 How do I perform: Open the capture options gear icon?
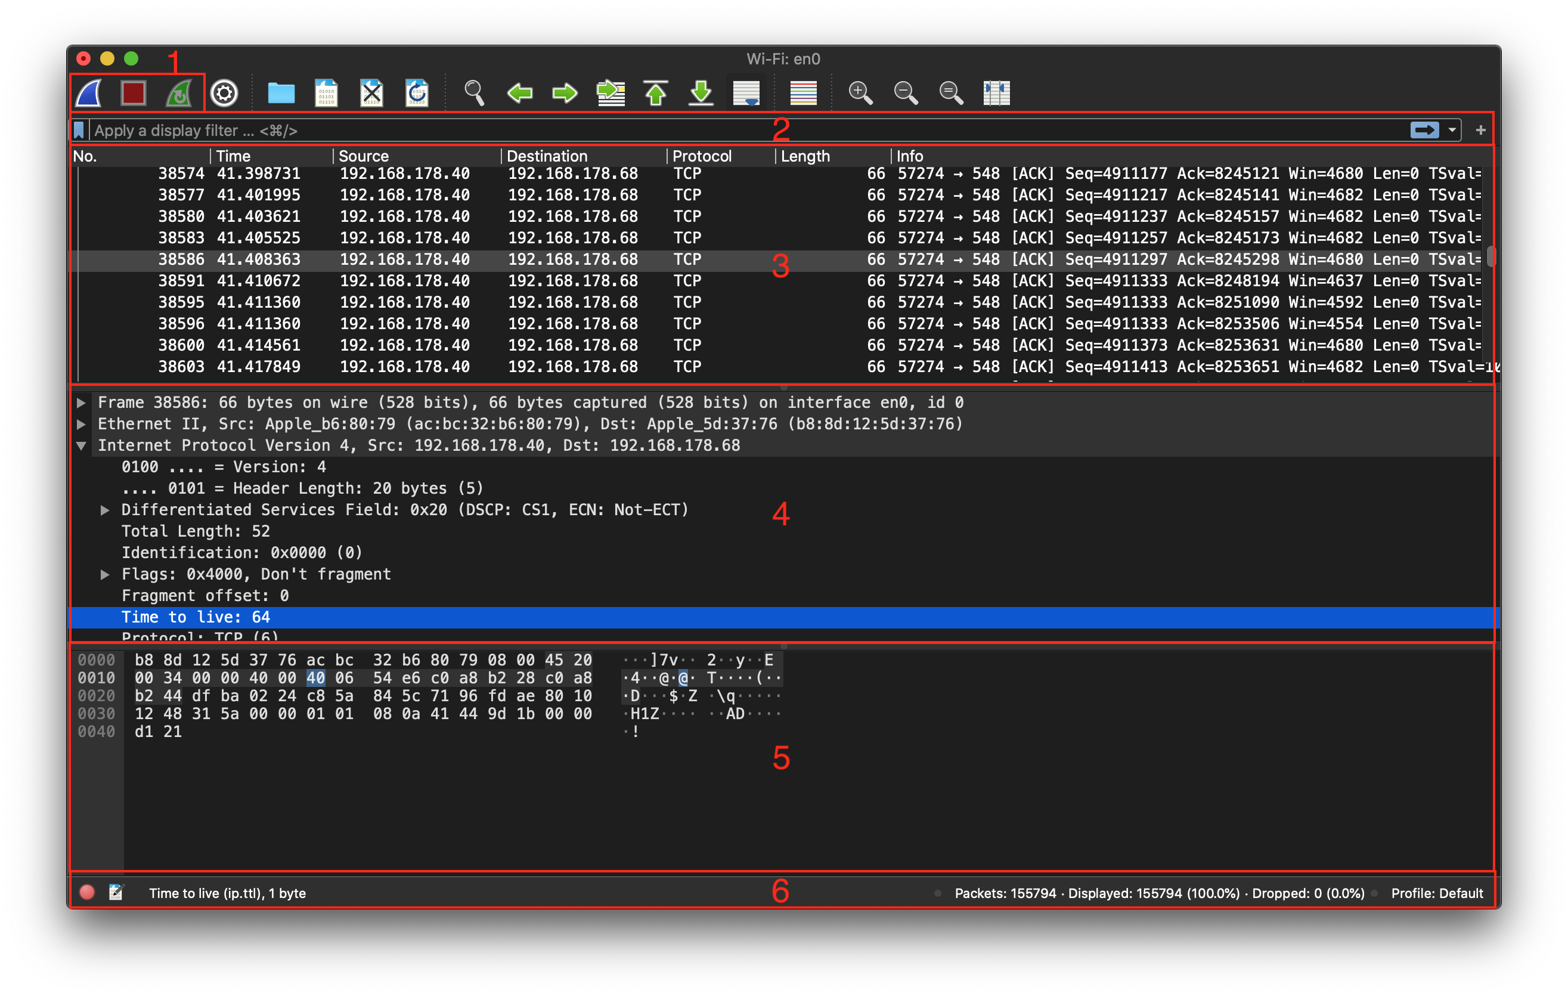pyautogui.click(x=224, y=92)
